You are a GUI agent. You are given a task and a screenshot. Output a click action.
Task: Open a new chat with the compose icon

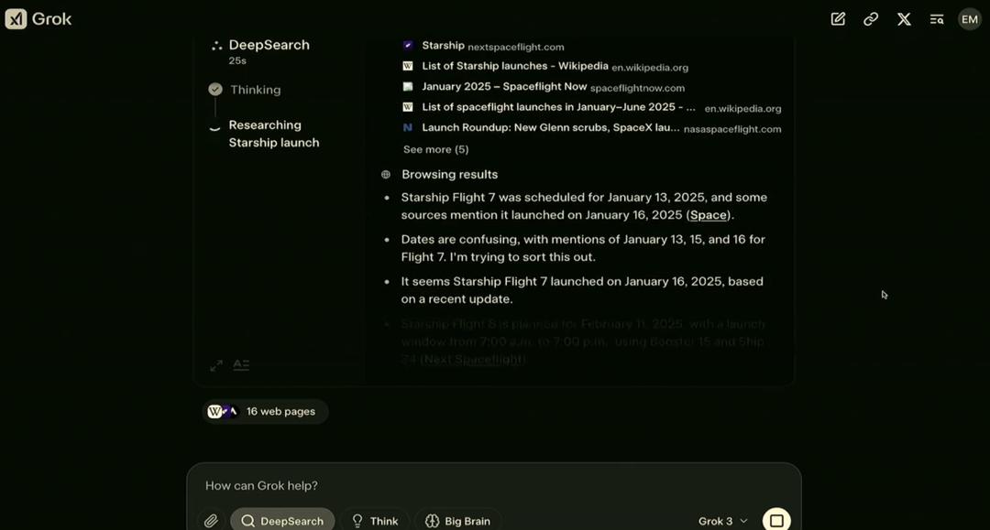click(837, 18)
